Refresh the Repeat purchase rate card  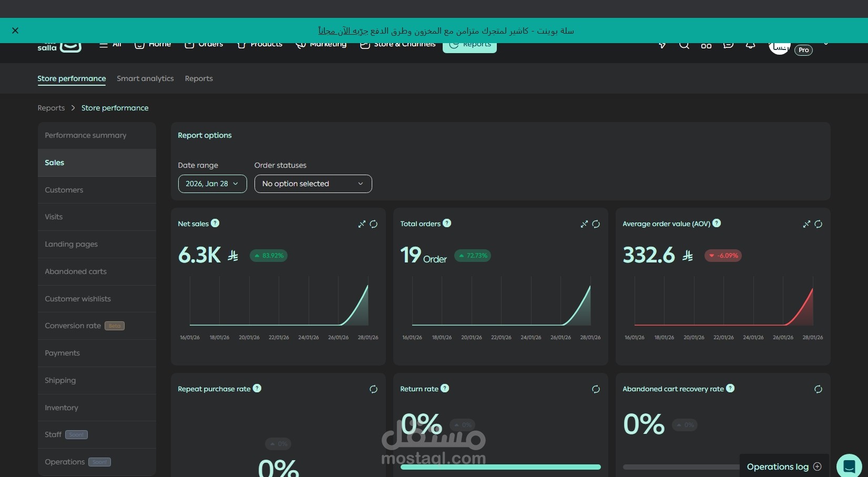pyautogui.click(x=374, y=389)
